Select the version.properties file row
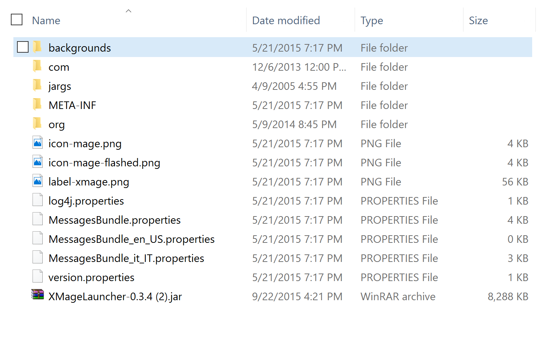Image resolution: width=560 pixels, height=337 pixels. tap(273, 277)
